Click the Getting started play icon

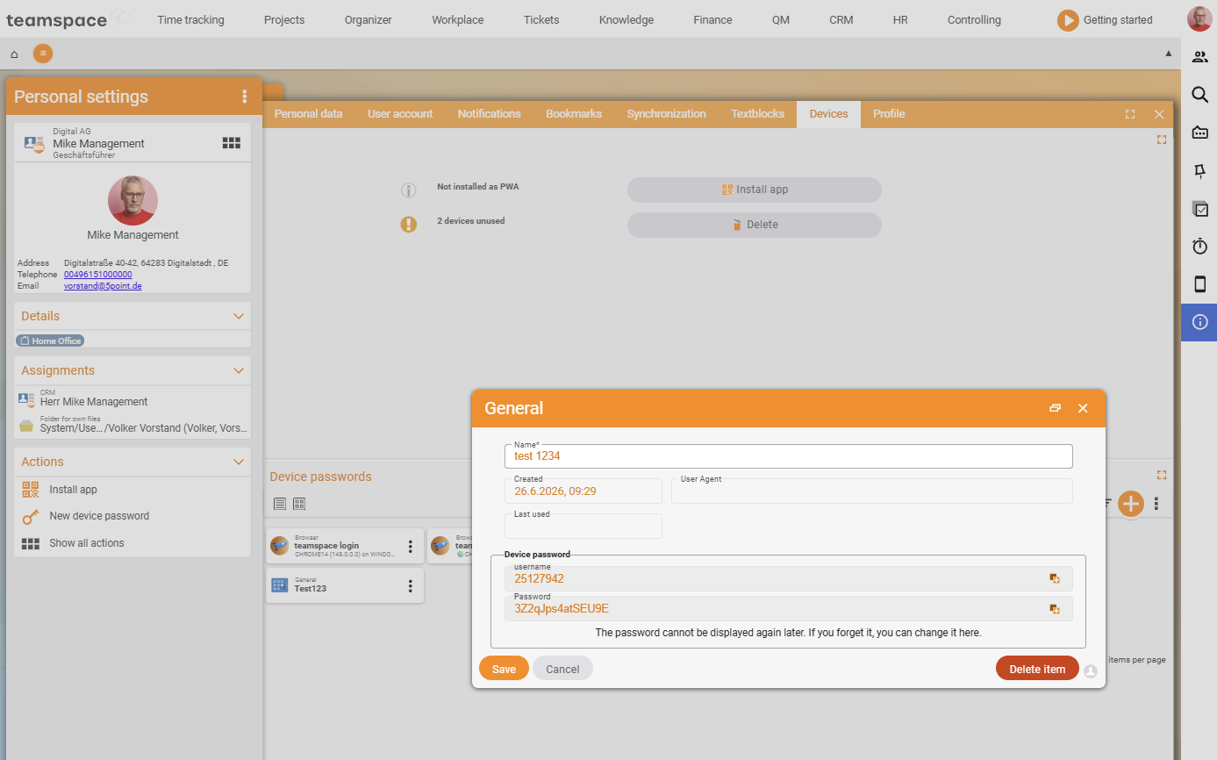click(x=1067, y=20)
